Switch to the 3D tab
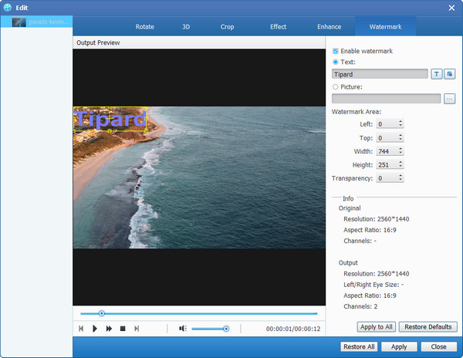The height and width of the screenshot is (358, 463). coord(186,27)
